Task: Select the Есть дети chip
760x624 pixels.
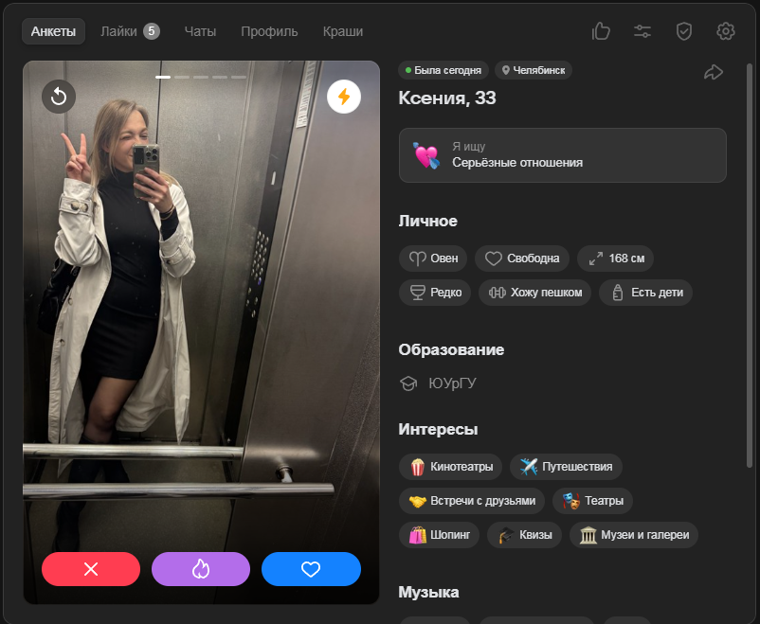Action: coord(645,293)
